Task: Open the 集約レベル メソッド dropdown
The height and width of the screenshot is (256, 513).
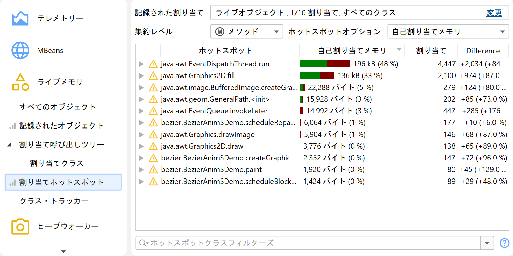Action: (x=247, y=32)
